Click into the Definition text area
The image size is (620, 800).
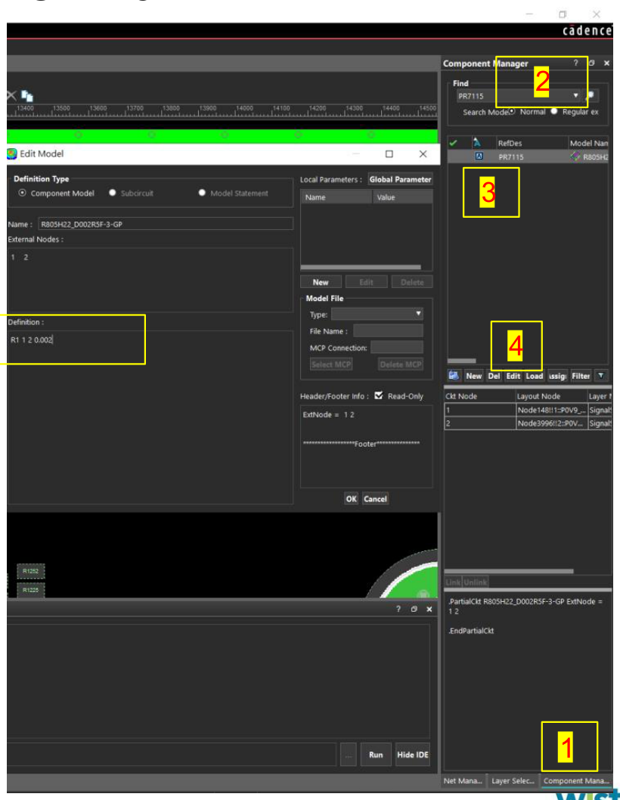point(150,417)
